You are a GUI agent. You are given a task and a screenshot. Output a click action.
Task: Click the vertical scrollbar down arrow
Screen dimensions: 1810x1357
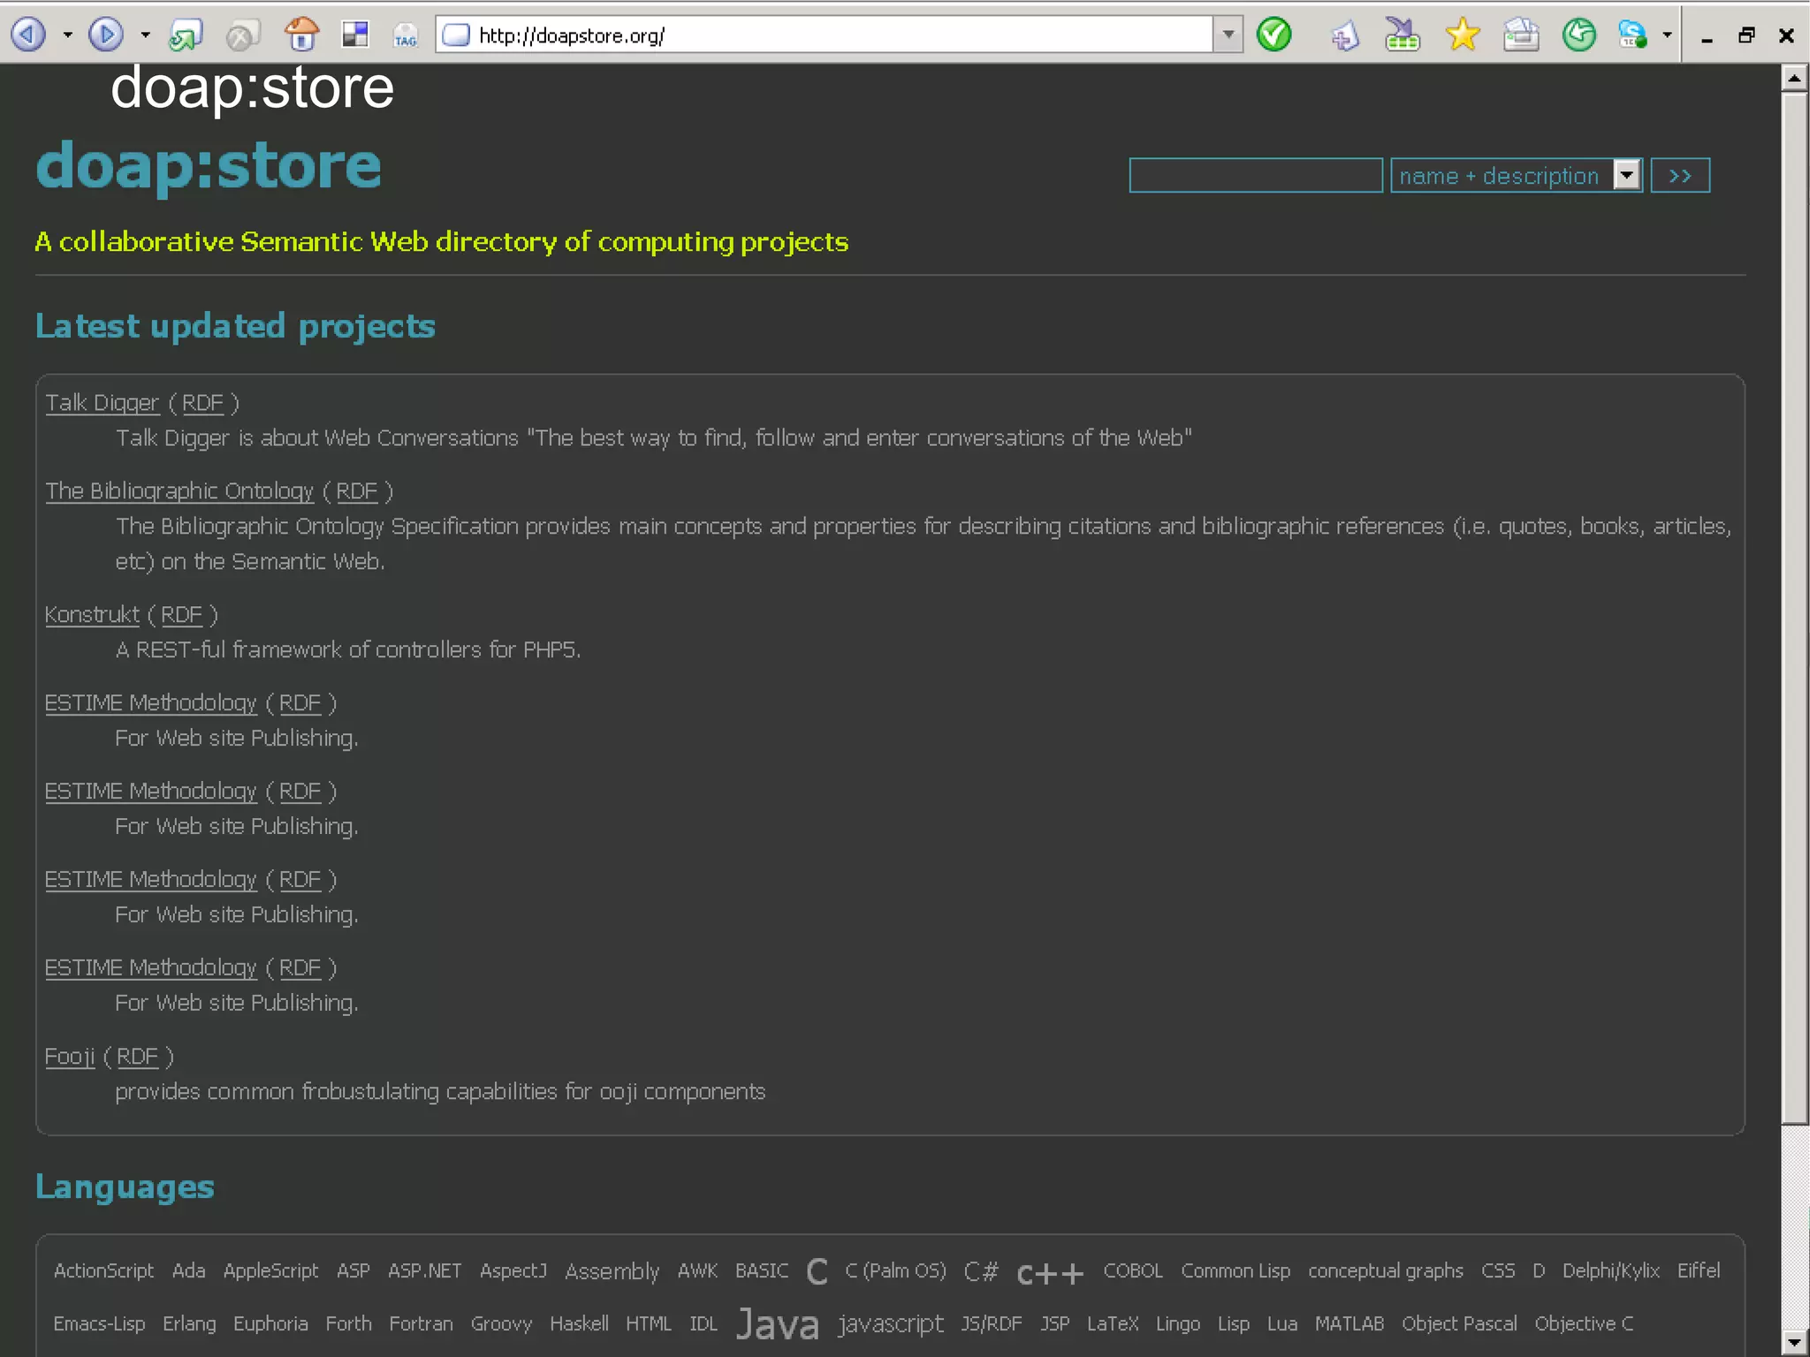pos(1795,1343)
